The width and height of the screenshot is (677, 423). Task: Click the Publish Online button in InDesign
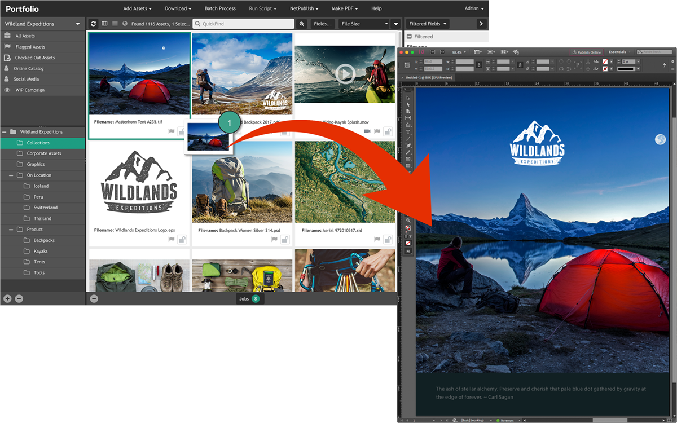587,52
